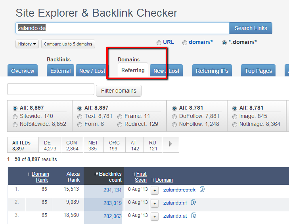Open the Backlinks New / Lost tab
The height and width of the screenshot is (224, 289).
[92, 70]
